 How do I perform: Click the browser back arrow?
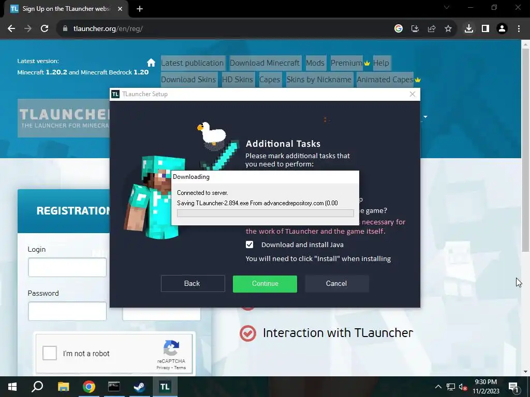tap(11, 29)
